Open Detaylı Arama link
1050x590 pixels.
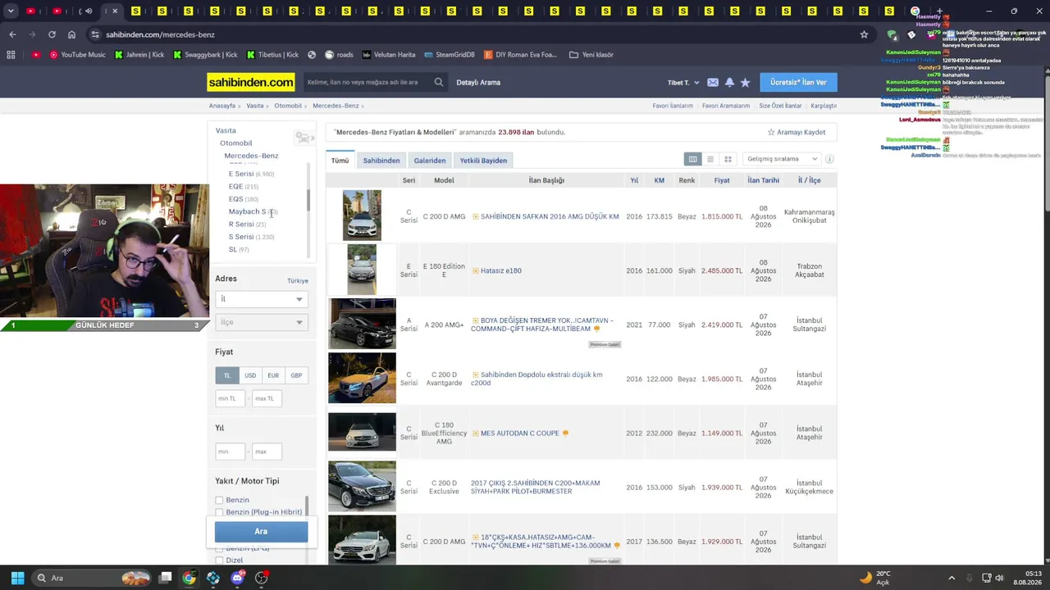point(478,82)
